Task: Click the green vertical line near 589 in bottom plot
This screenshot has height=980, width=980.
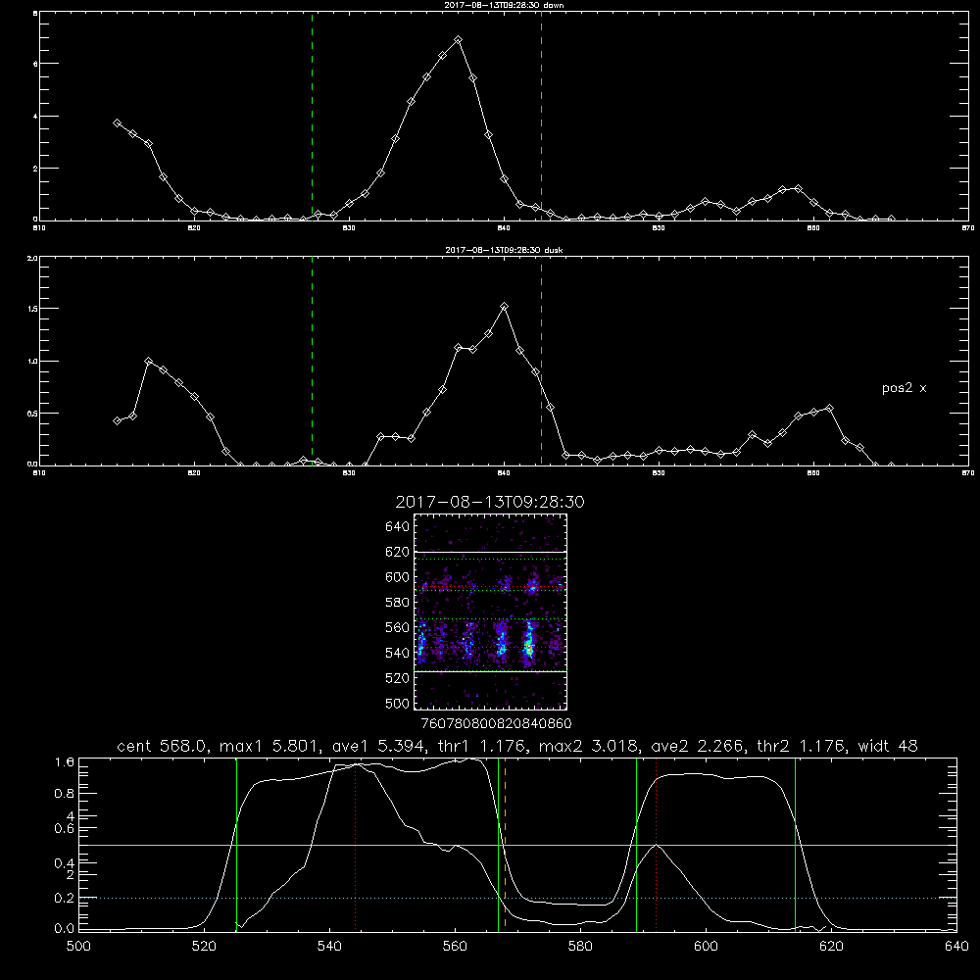Action: pos(636,844)
